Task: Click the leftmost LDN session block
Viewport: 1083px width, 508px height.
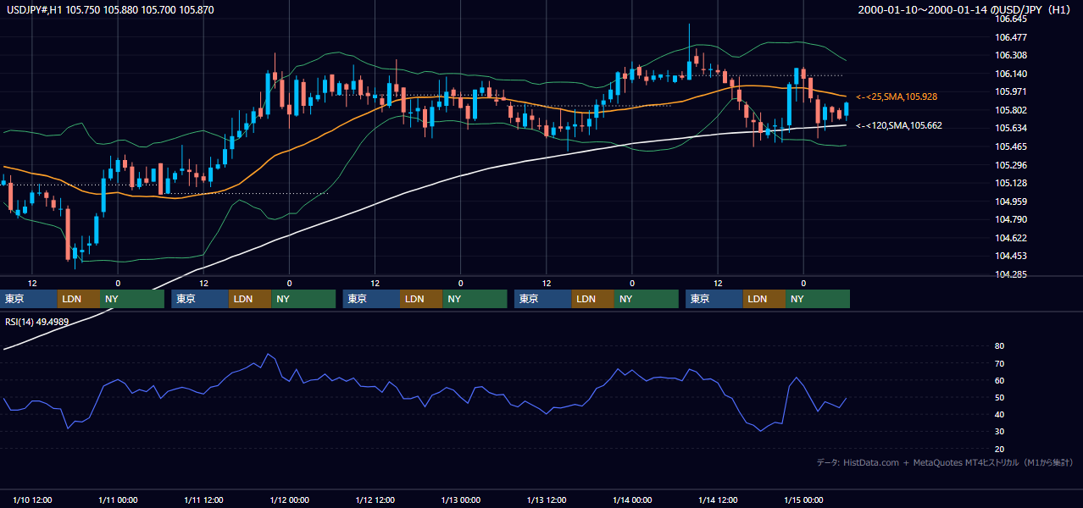Action: pos(79,299)
